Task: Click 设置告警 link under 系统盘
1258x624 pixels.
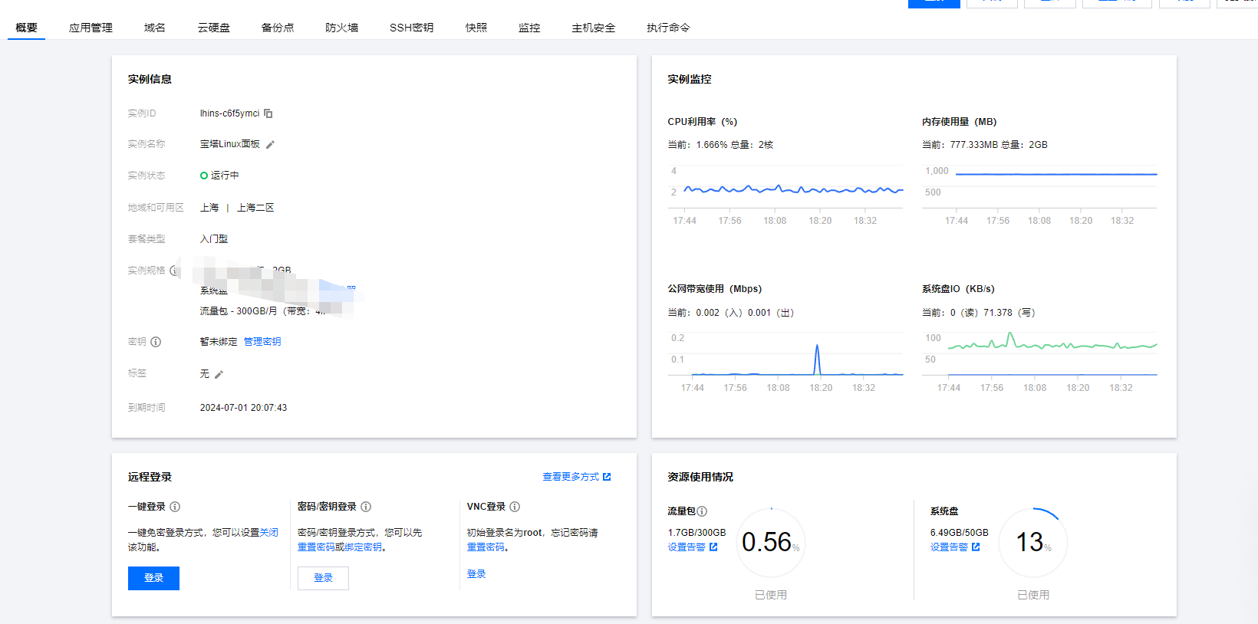Action: [x=949, y=547]
